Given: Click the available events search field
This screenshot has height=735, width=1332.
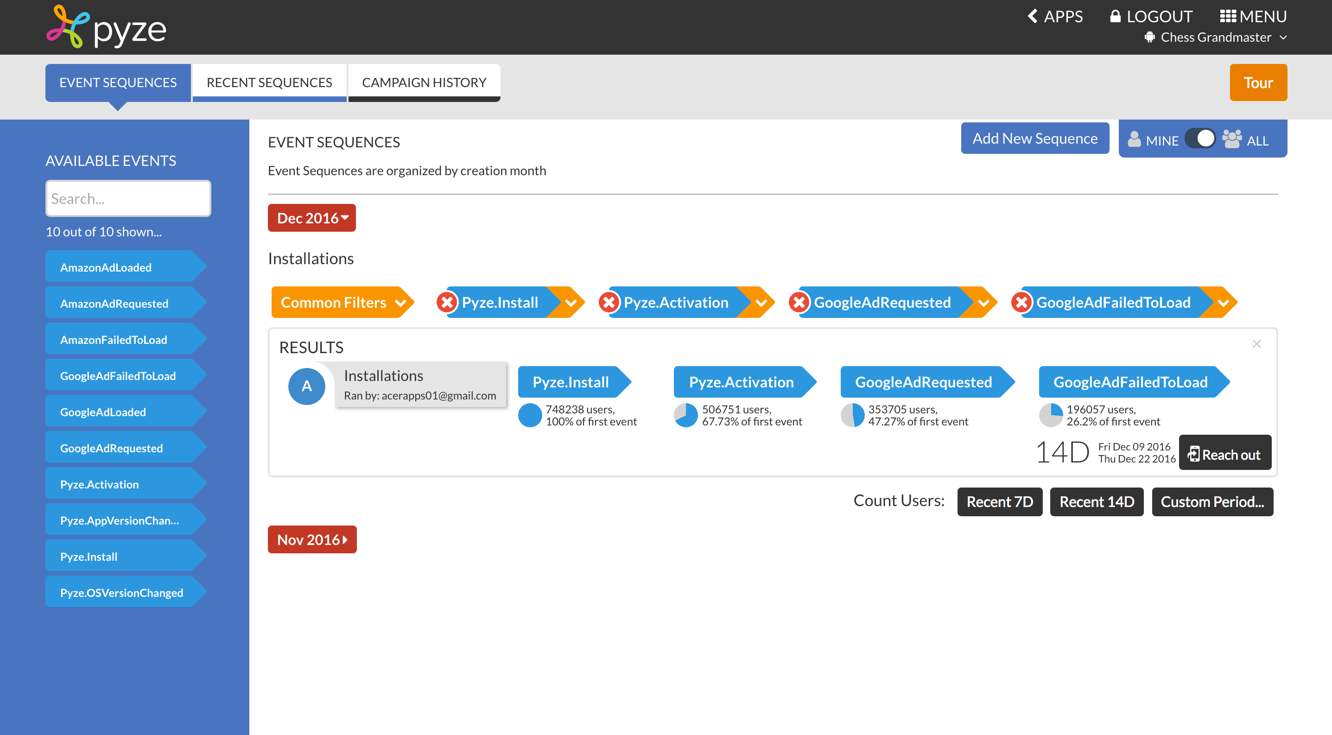Looking at the screenshot, I should [x=128, y=198].
